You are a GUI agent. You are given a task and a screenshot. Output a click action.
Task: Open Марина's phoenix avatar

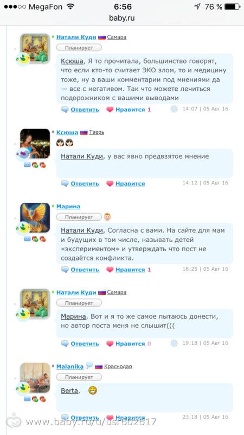pyautogui.click(x=35, y=217)
